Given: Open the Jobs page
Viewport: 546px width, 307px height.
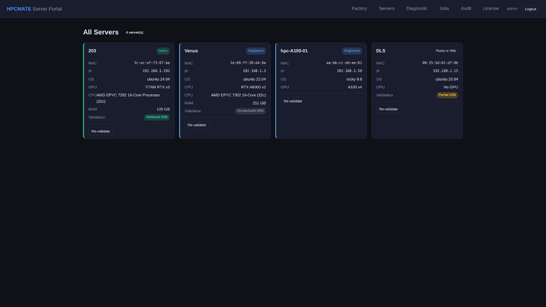Looking at the screenshot, I should pos(444,8).
